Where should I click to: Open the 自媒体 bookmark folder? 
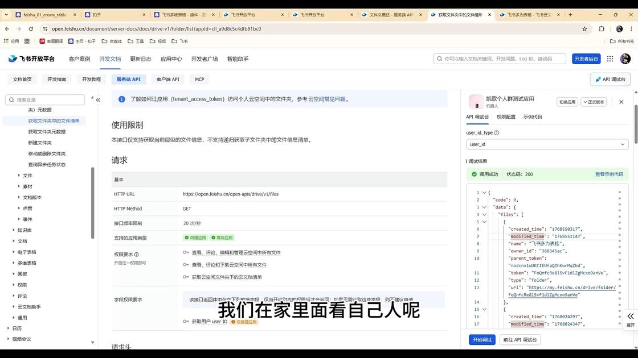112,41
